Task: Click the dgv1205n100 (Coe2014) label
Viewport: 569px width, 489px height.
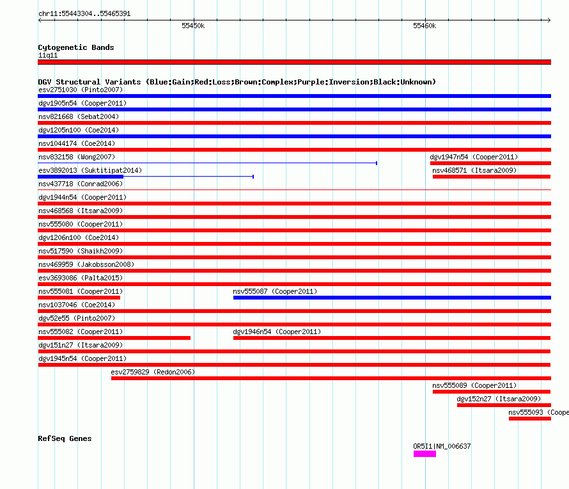Action: click(x=79, y=130)
